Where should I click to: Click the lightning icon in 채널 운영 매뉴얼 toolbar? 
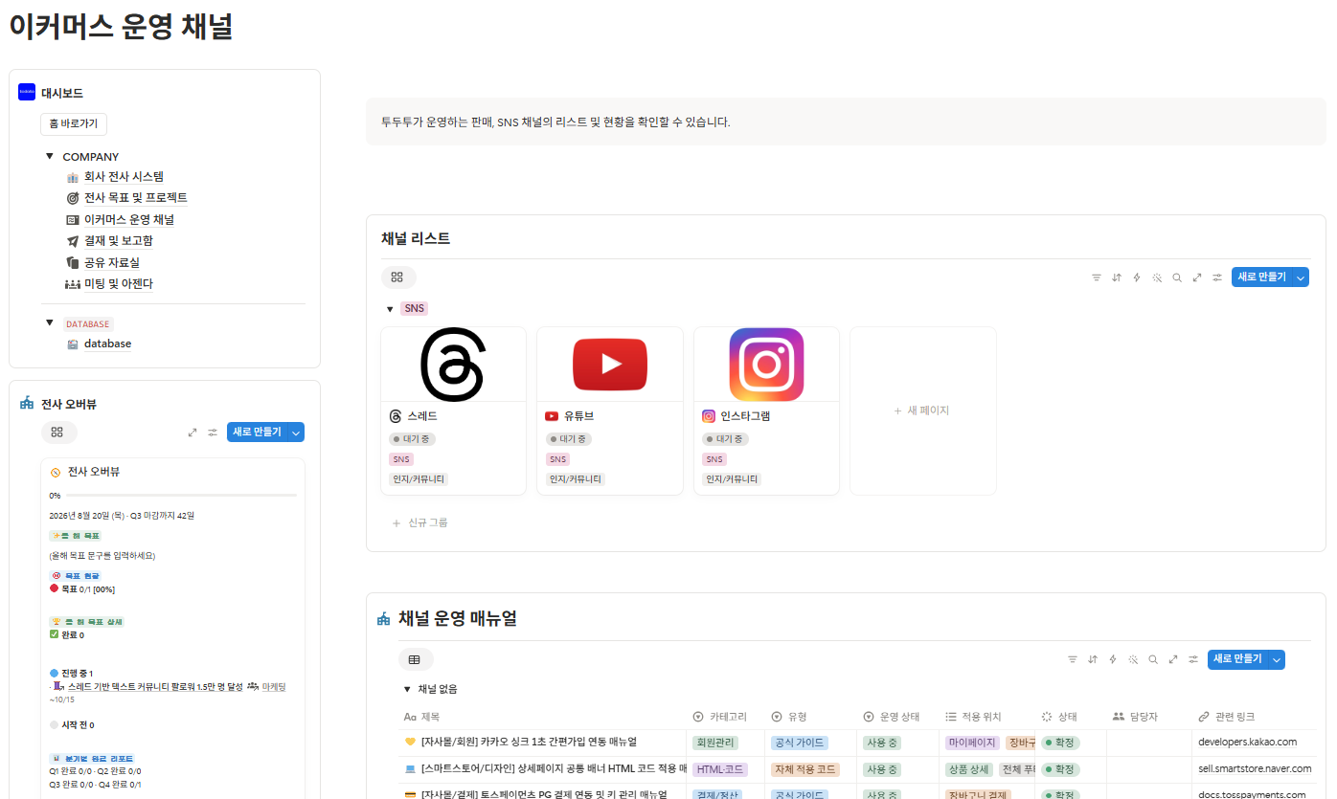point(1113,659)
